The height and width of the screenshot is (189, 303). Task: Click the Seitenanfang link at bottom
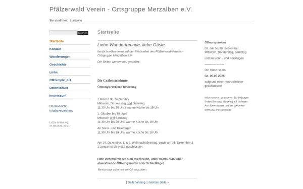coord(137,182)
